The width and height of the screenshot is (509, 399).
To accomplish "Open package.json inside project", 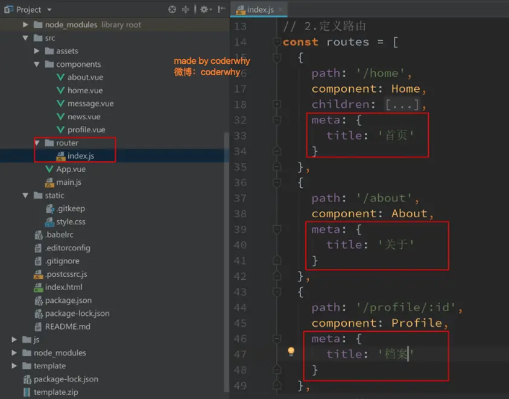I will 68,300.
